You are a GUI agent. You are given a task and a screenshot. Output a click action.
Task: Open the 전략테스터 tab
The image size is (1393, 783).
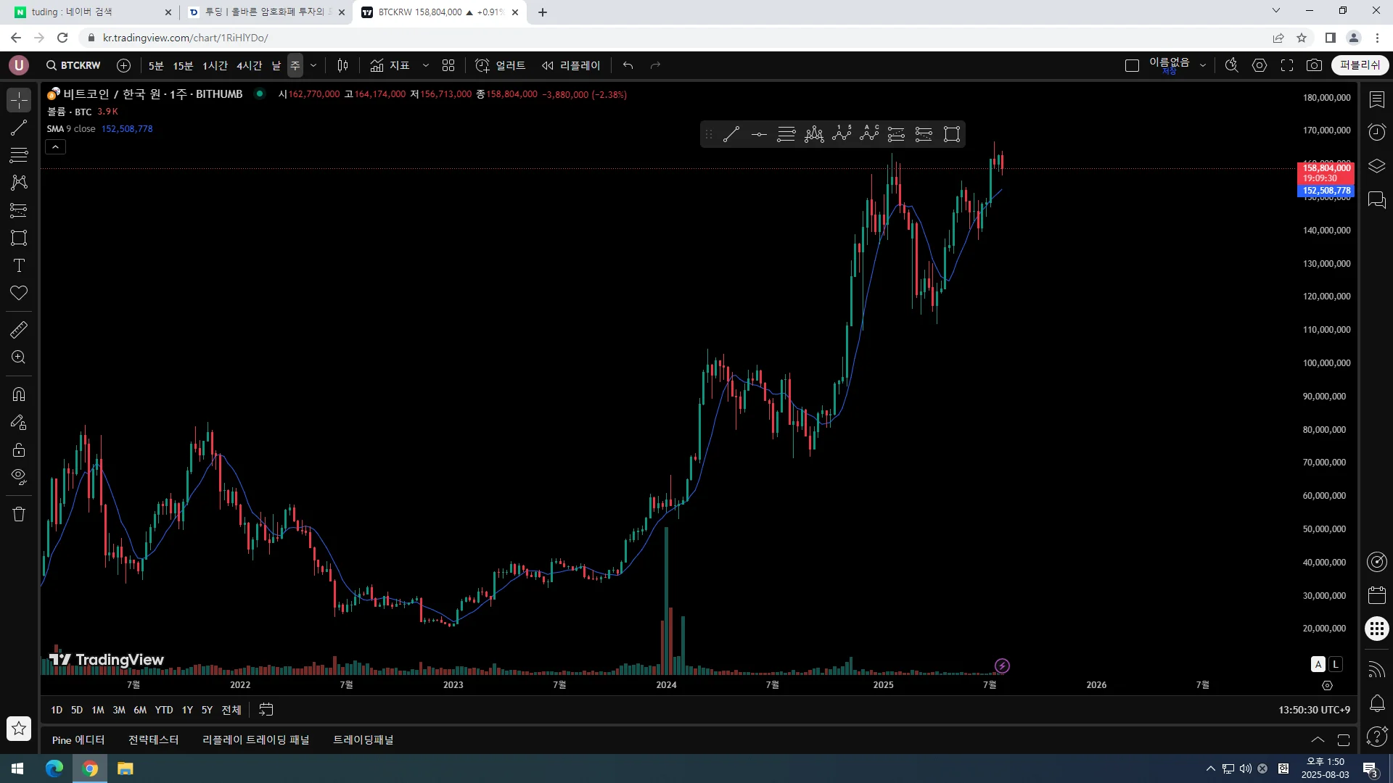[153, 739]
